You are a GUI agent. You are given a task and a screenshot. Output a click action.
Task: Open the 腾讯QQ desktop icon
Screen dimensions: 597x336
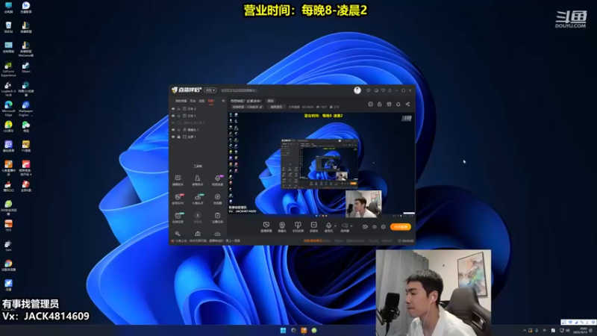point(8,186)
